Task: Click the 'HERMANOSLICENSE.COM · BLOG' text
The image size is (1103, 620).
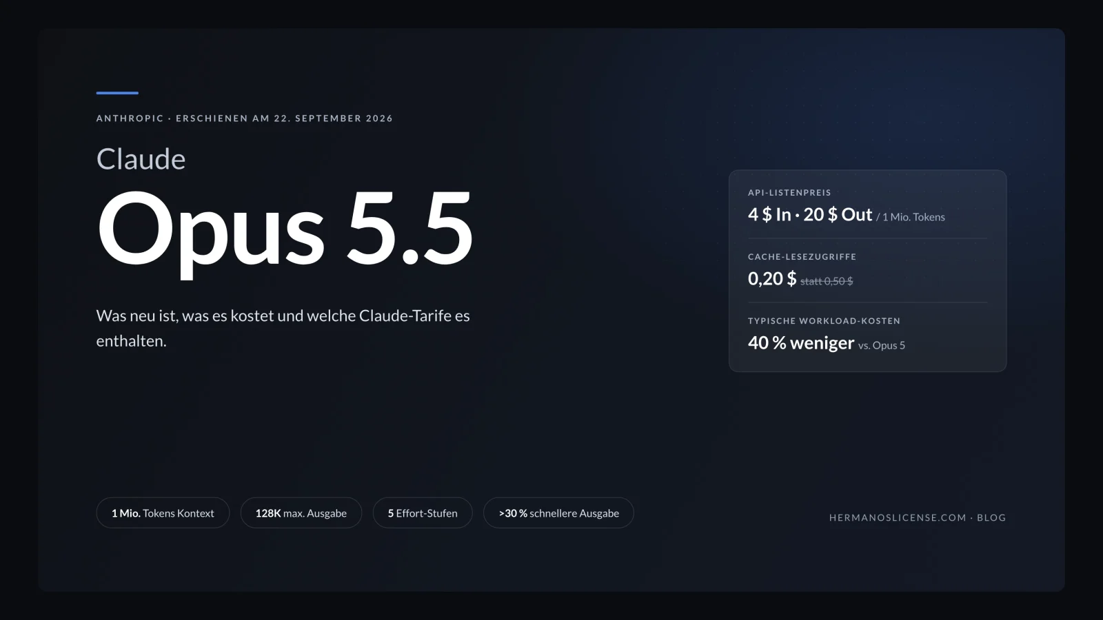Action: pyautogui.click(x=918, y=517)
